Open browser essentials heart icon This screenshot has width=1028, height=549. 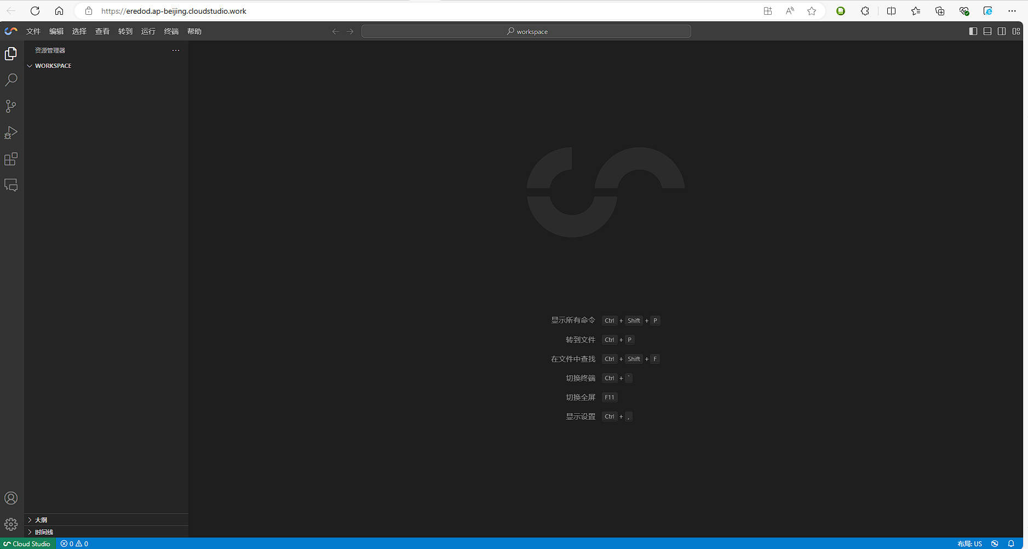pos(964,11)
